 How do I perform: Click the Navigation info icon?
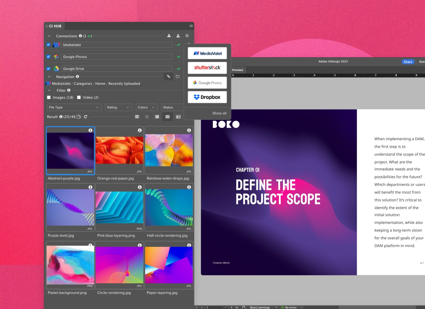point(77,77)
